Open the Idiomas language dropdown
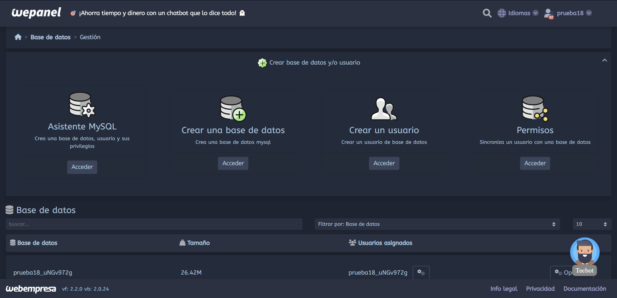The height and width of the screenshot is (298, 617). pos(518,13)
